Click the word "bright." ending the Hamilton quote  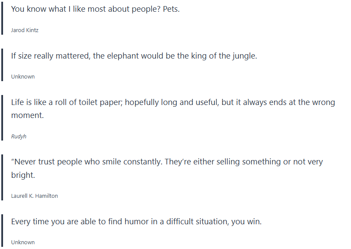coord(23,176)
